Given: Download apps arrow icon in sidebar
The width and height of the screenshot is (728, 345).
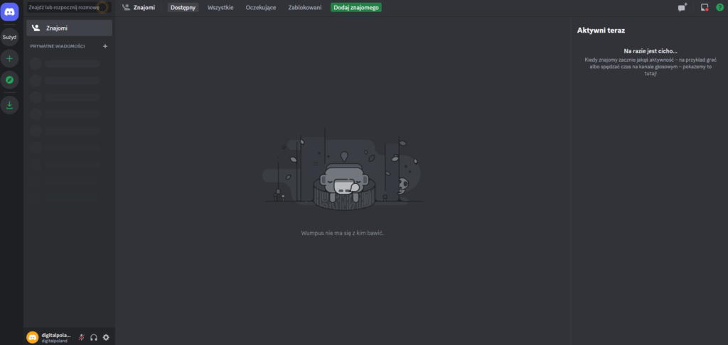Looking at the screenshot, I should click(x=9, y=105).
